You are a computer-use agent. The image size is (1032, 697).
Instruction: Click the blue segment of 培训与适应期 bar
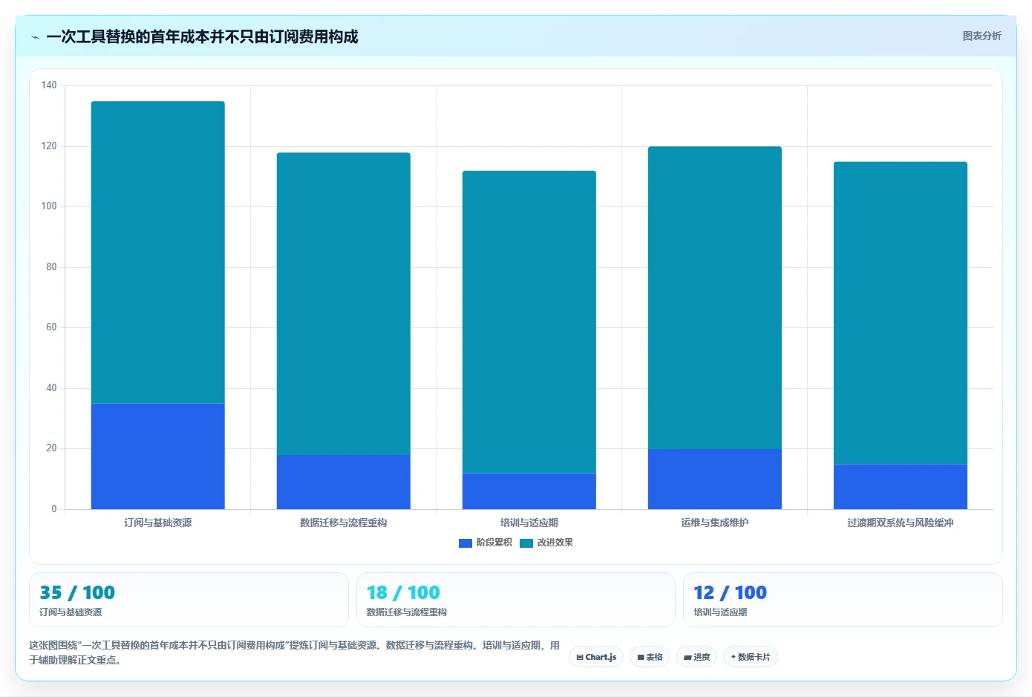(529, 491)
